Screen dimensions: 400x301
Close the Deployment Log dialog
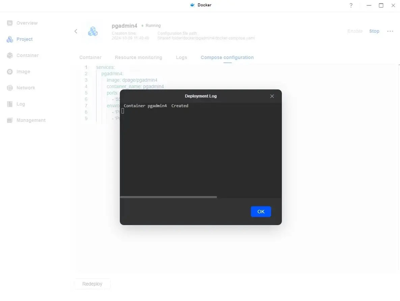[272, 96]
